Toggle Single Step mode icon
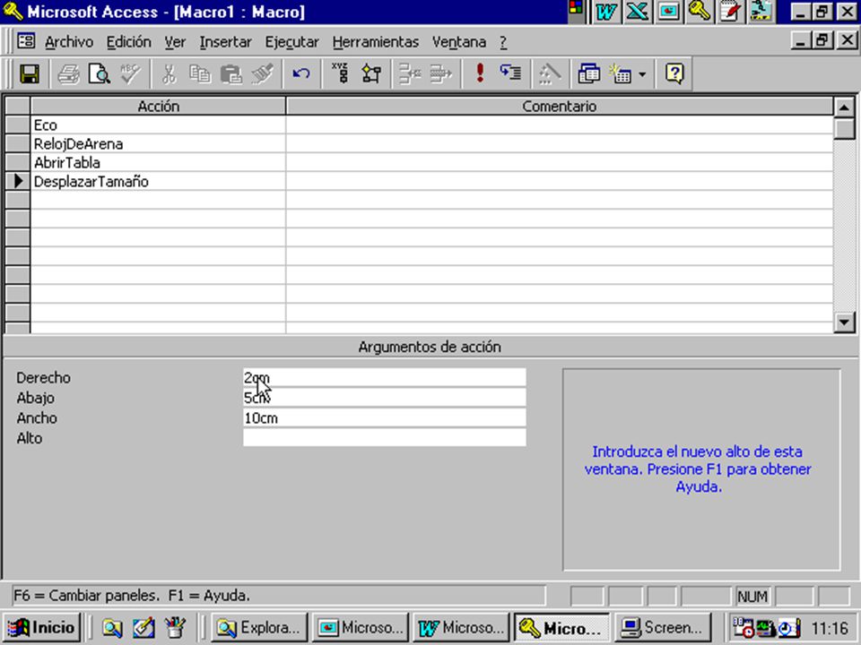This screenshot has width=861, height=645. [510, 73]
